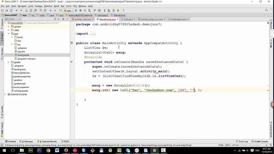Click the Find magnifier toolbar icon
Viewport: 274px width, 154px height.
(x=41, y=10)
